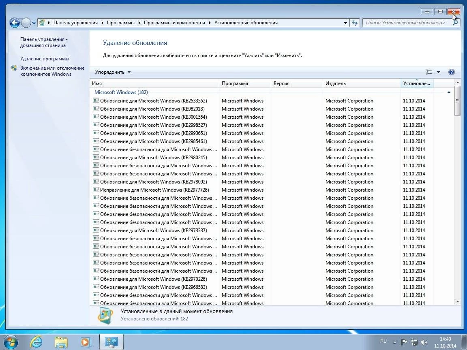The height and width of the screenshot is (350, 467).
Task: Open Панель управления домашняя страница link
Action: pos(44,42)
